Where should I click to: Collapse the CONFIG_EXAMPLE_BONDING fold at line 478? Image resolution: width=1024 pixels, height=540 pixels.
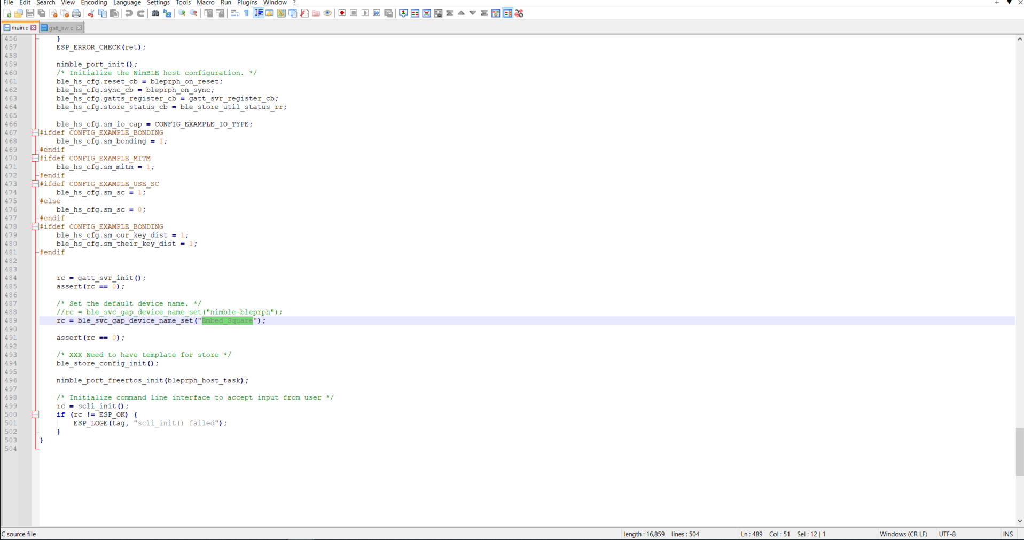pyautogui.click(x=35, y=226)
